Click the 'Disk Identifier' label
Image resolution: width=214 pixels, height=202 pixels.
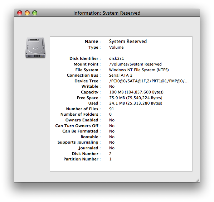(x=84, y=58)
